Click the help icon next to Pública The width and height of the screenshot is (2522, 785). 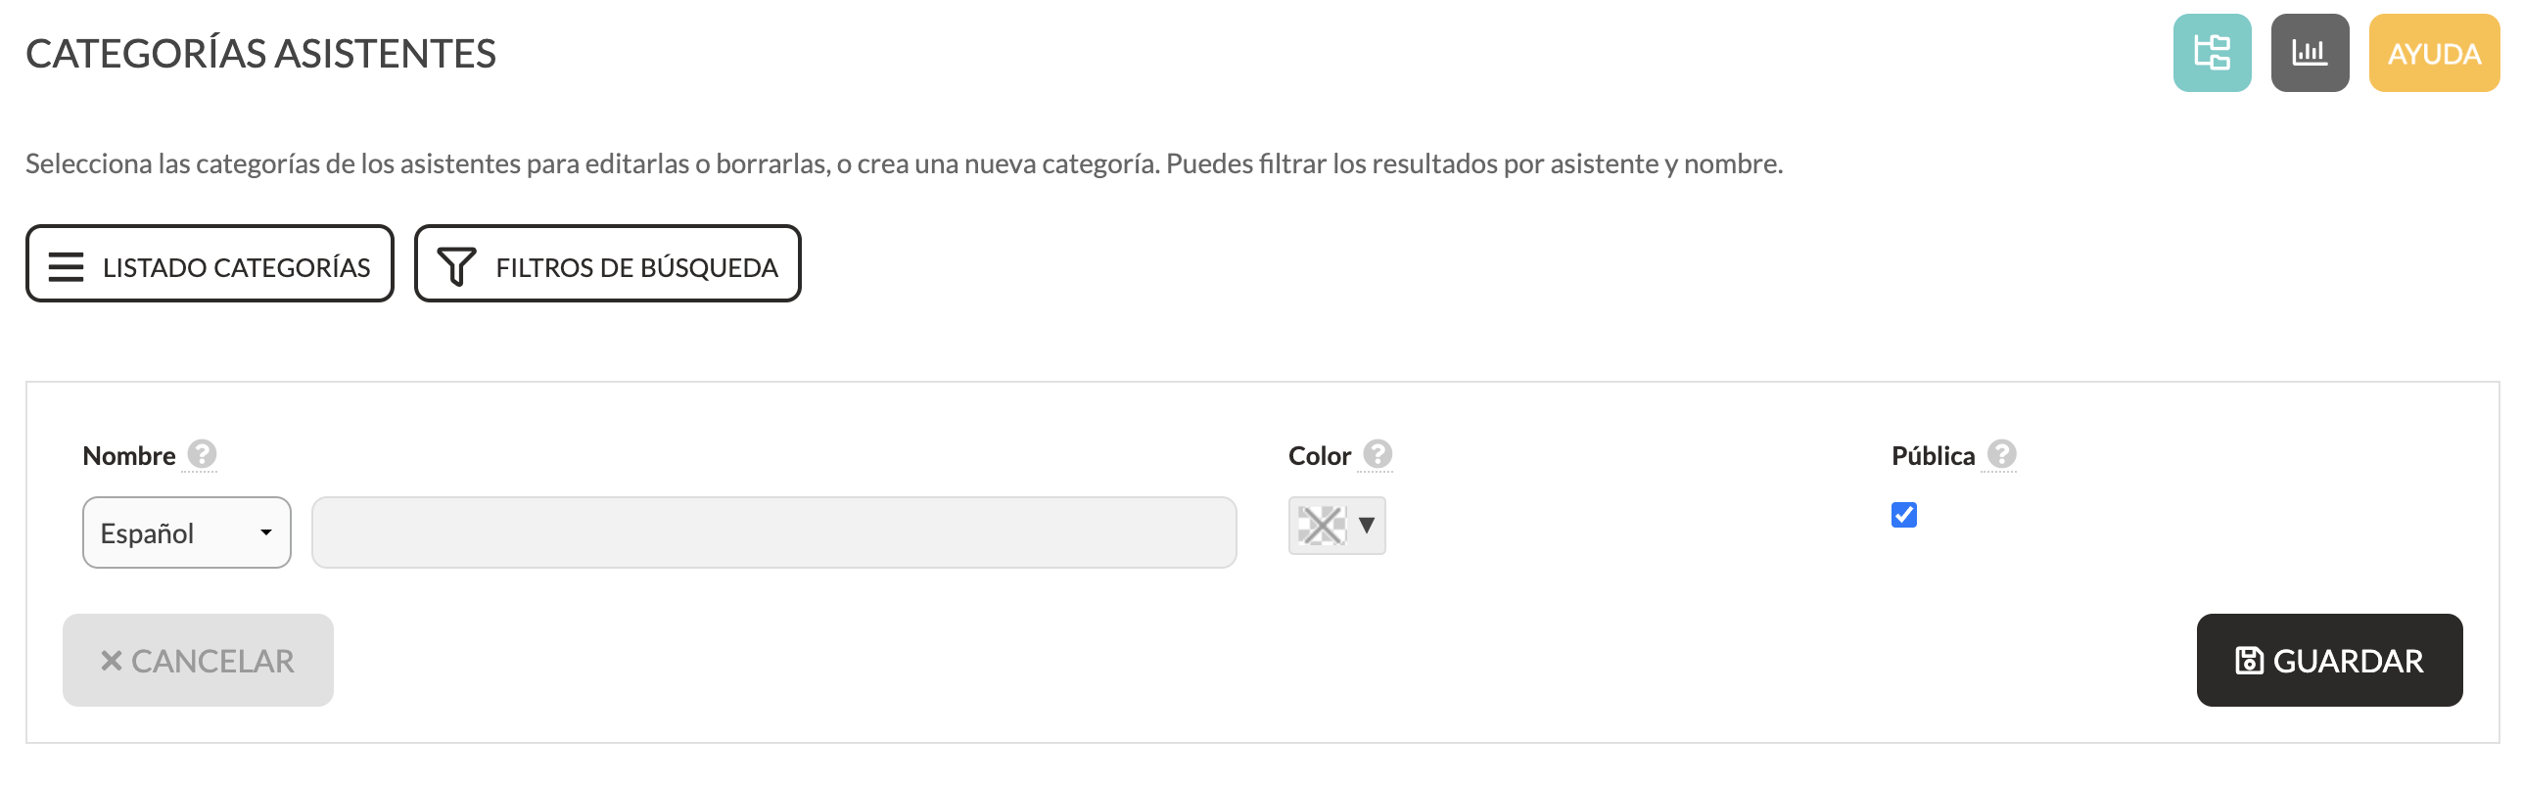pos(2002,454)
